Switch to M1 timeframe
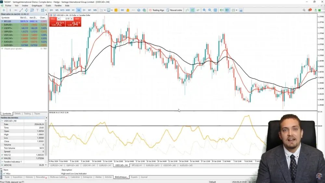 tap(51, 10)
